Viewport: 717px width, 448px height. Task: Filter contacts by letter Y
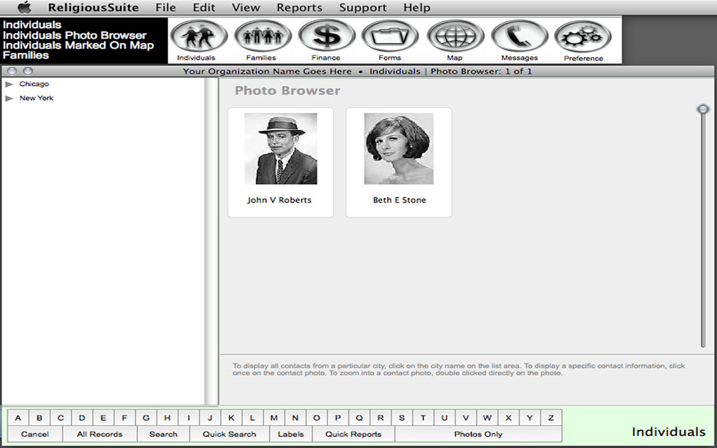[530, 418]
